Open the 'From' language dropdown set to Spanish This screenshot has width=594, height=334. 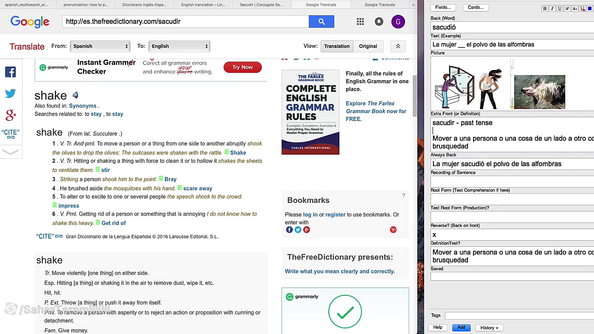pyautogui.click(x=100, y=46)
